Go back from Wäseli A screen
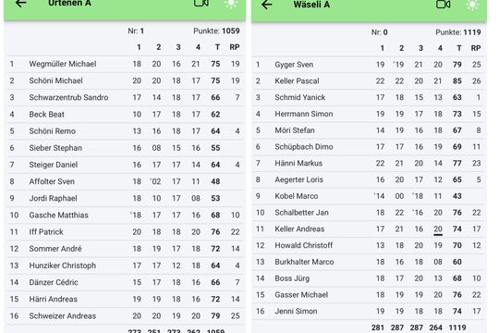499x333 pixels. (266, 5)
